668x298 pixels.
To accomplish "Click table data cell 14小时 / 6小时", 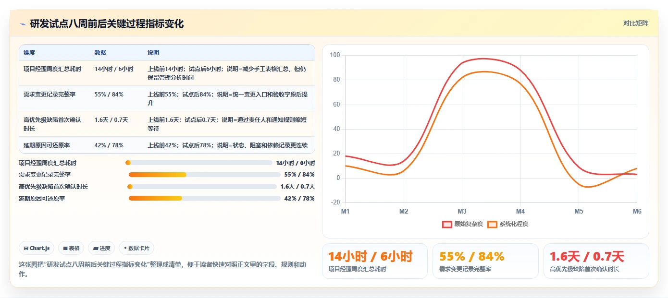I will point(114,69).
